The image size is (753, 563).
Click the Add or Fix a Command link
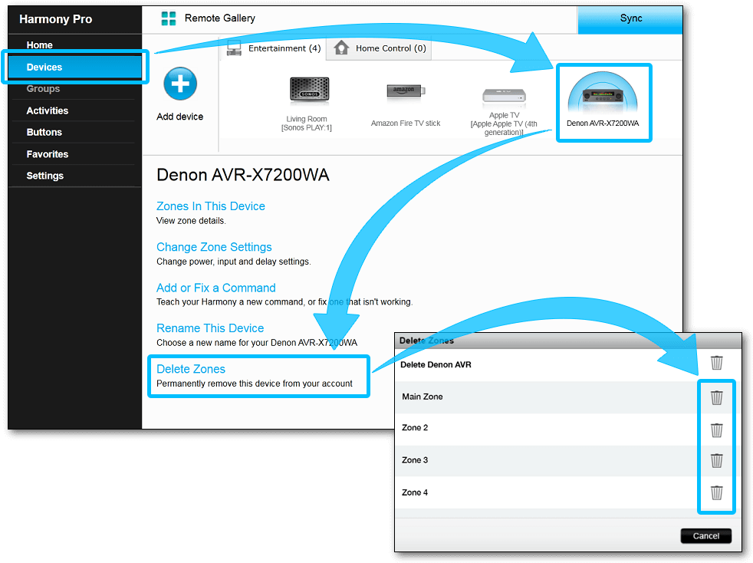pyautogui.click(x=215, y=288)
